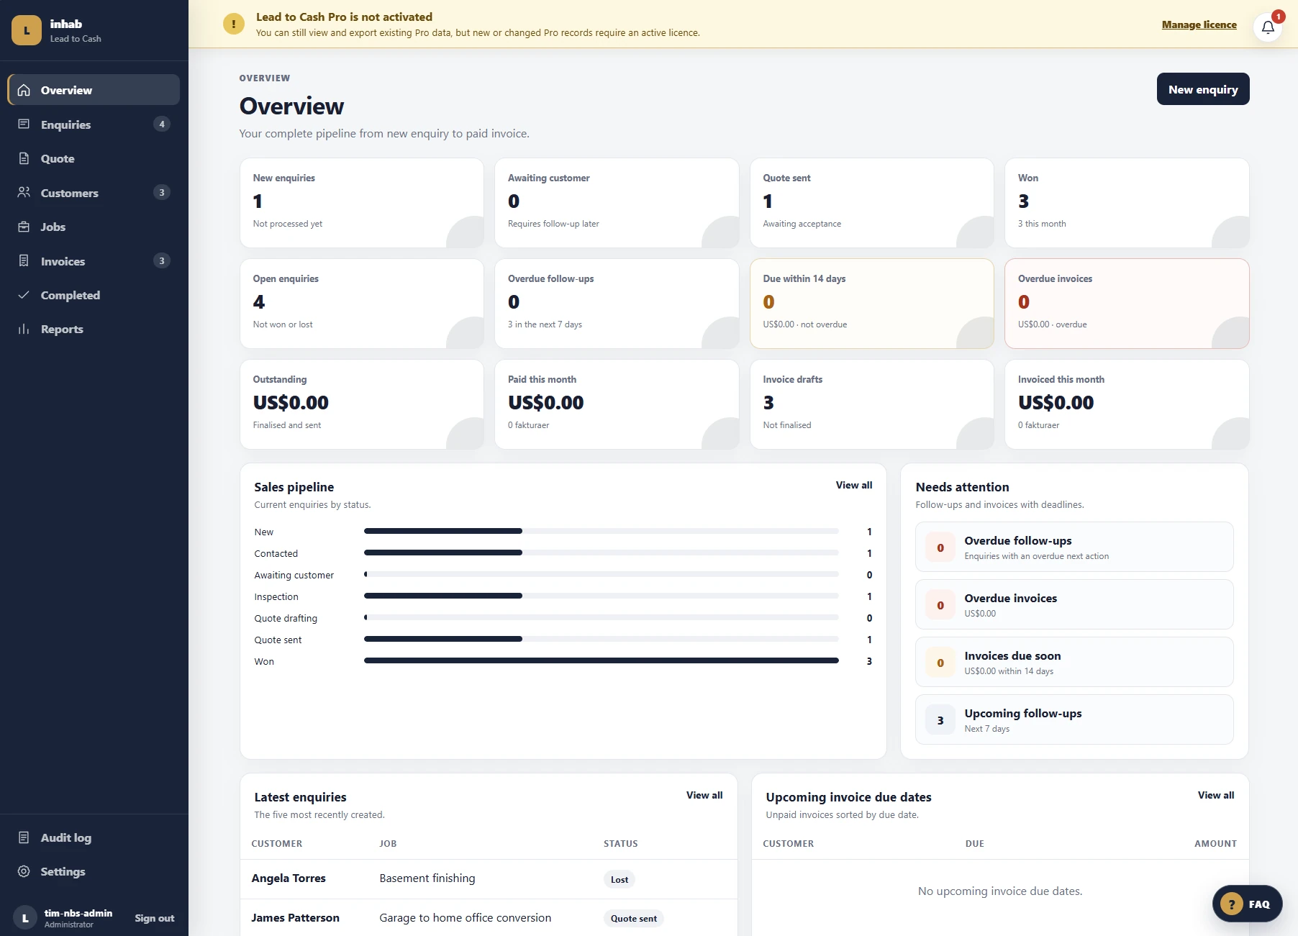Click the Overview home icon in sidebar
Viewport: 1298px width, 936px height.
click(24, 90)
